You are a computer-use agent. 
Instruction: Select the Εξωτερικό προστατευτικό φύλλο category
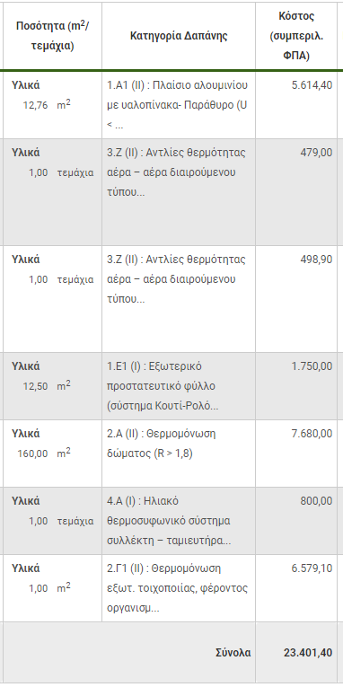click(163, 386)
